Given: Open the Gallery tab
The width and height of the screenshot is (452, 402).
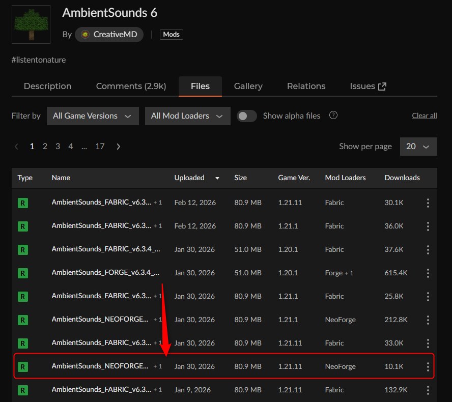Looking at the screenshot, I should coord(248,87).
